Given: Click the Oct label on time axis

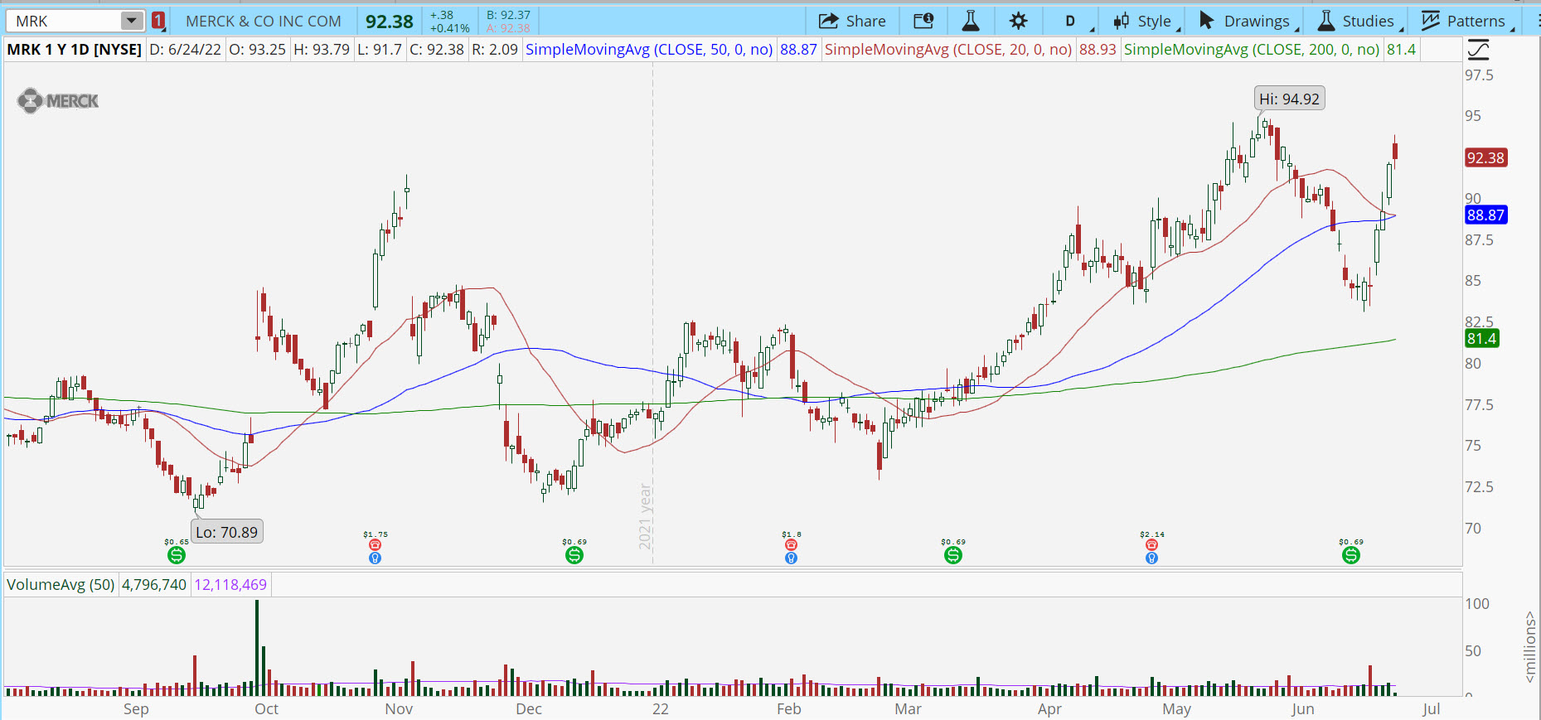Looking at the screenshot, I should pos(267,709).
